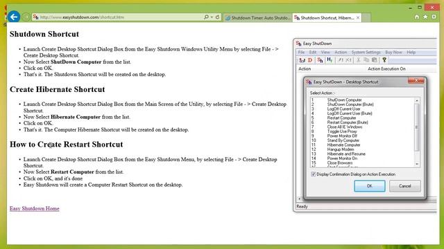
Task: Select Restart Computer (Brute) in action list
Action: point(363,122)
